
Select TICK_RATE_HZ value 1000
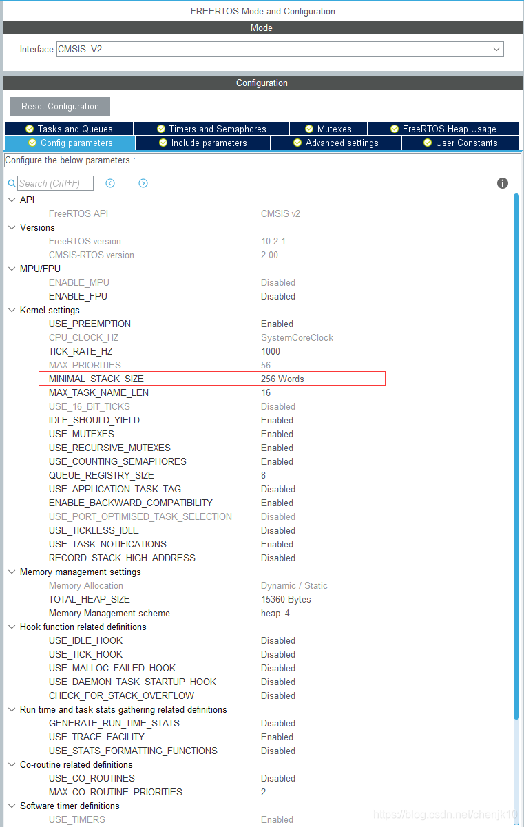271,351
